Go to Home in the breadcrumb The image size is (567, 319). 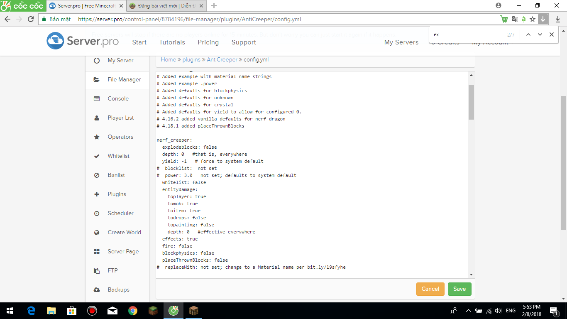point(168,59)
